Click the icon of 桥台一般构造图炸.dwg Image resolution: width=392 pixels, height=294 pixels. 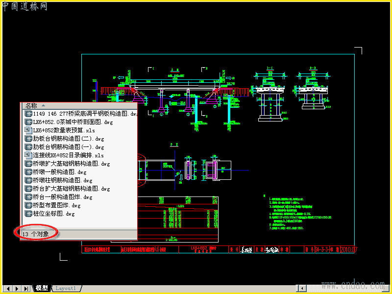tap(28, 197)
